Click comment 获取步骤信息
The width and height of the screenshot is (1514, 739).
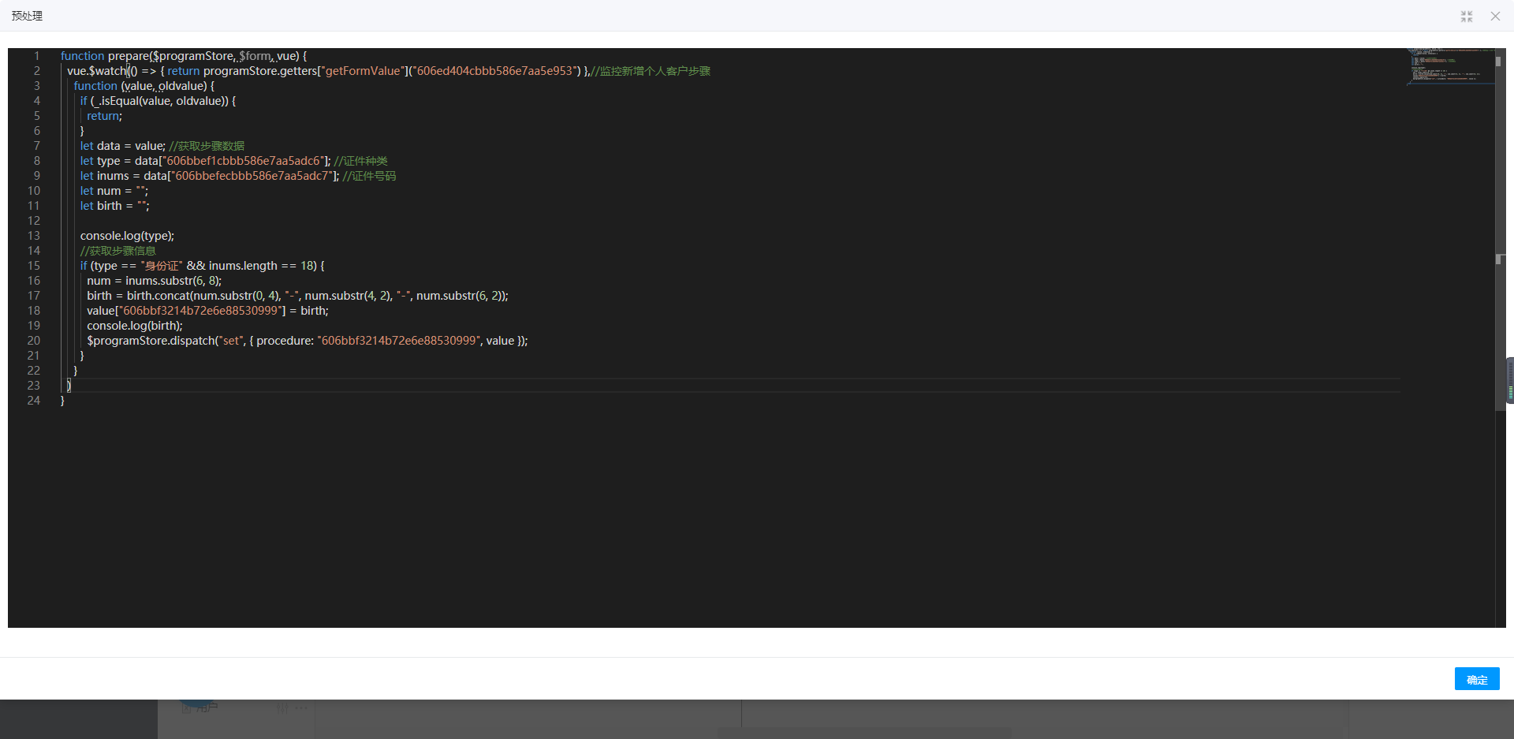click(x=117, y=251)
